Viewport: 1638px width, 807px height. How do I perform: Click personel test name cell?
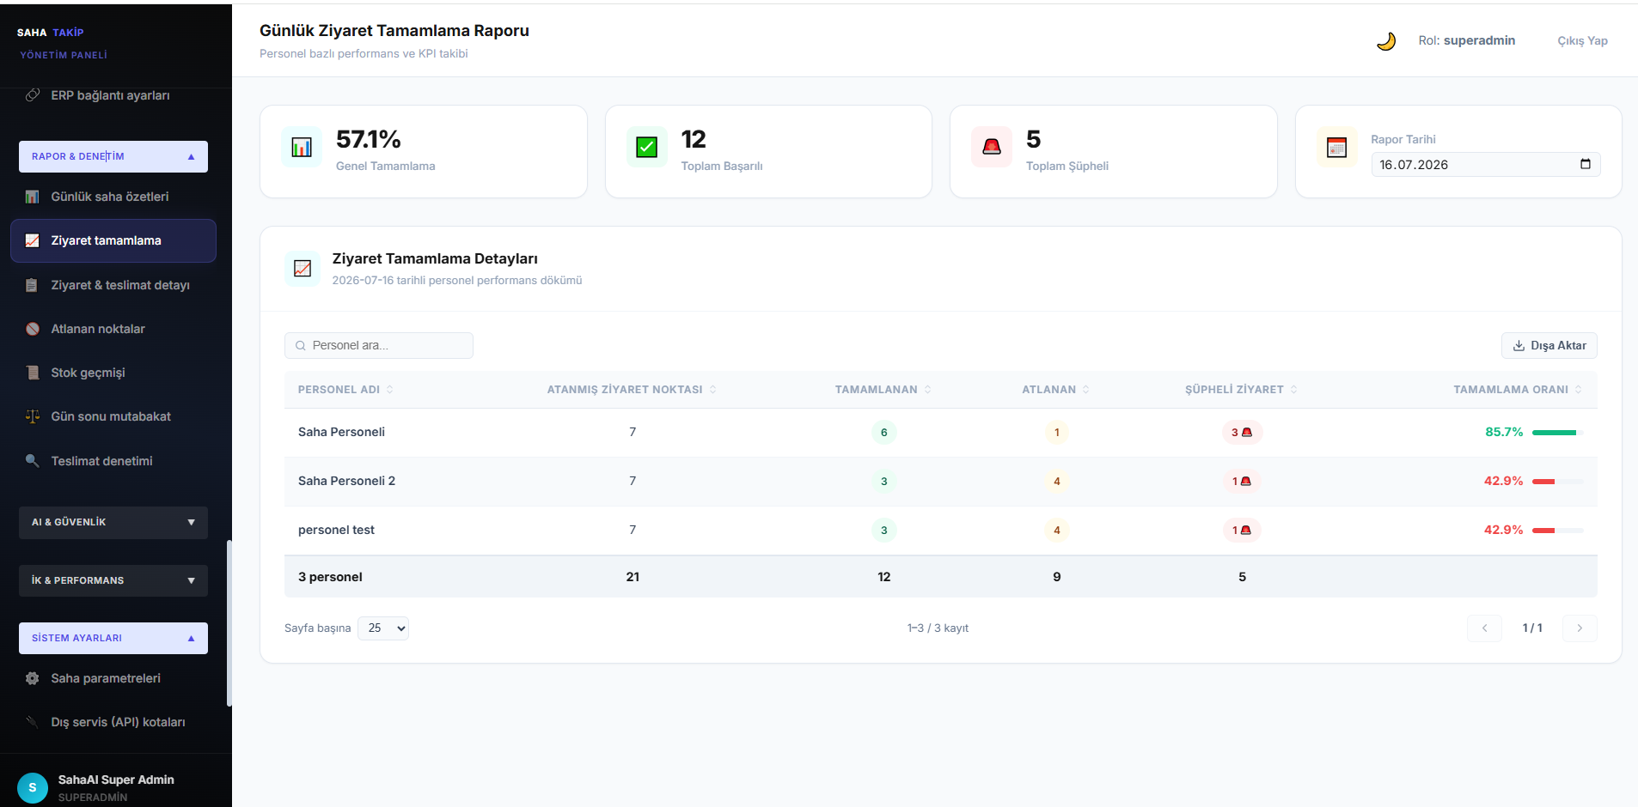tap(336, 530)
